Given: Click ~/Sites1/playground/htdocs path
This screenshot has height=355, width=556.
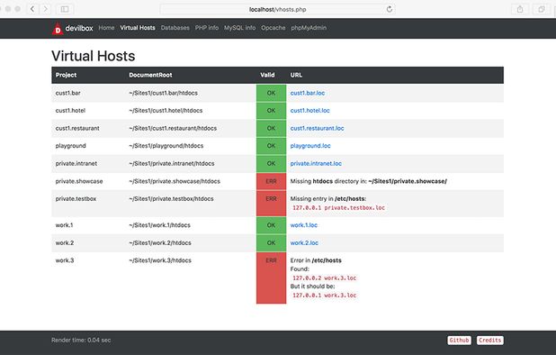Looking at the screenshot, I should 166,146.
